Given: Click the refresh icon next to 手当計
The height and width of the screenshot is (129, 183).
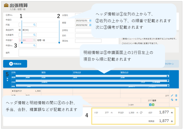Looking at the screenshot, I should point(141,113).
